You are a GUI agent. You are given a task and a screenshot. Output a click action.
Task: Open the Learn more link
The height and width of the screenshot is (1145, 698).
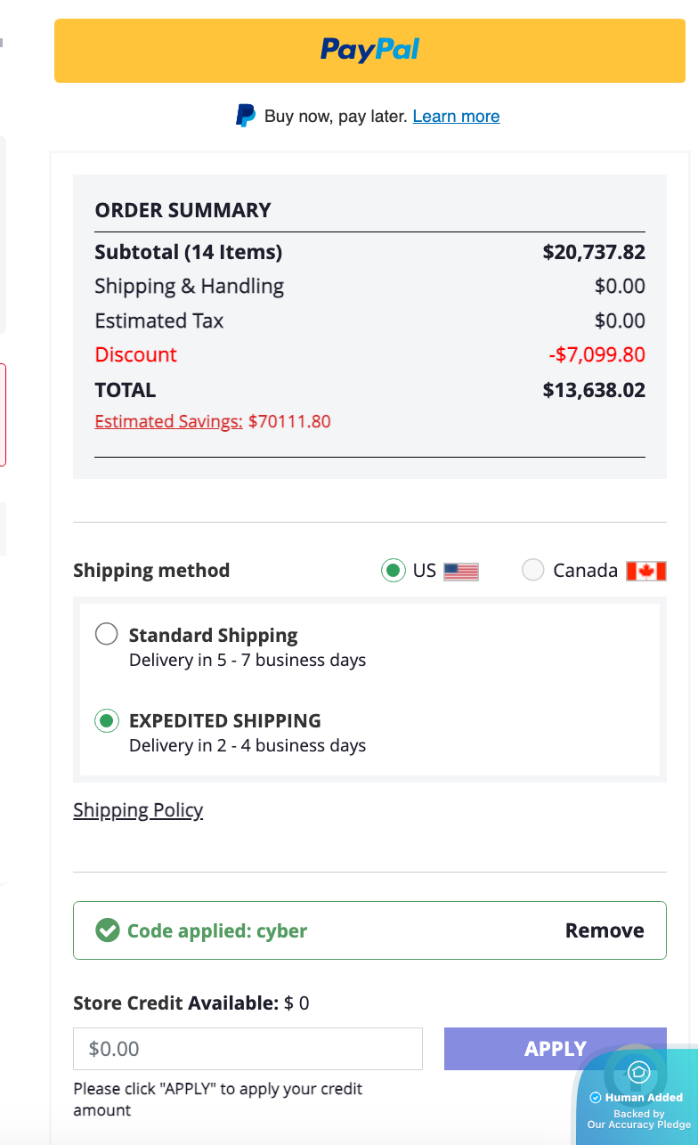click(x=456, y=116)
